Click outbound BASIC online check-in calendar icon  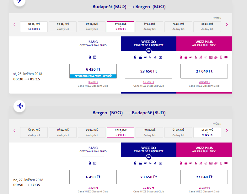tap(95, 57)
